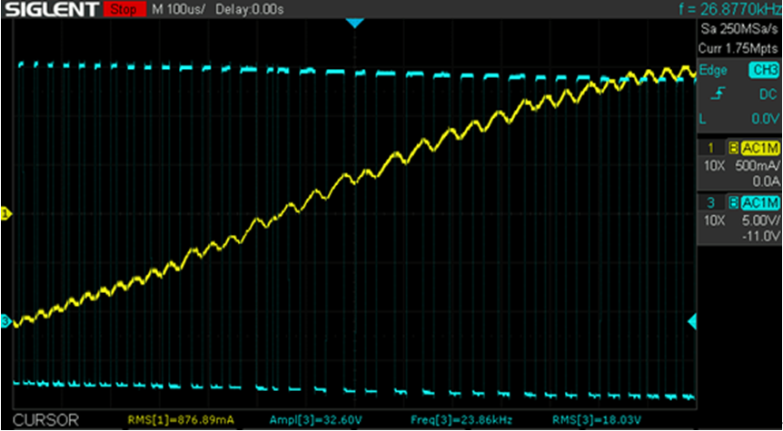
Task: Click the DC trigger coupling label
Action: pyautogui.click(x=768, y=94)
